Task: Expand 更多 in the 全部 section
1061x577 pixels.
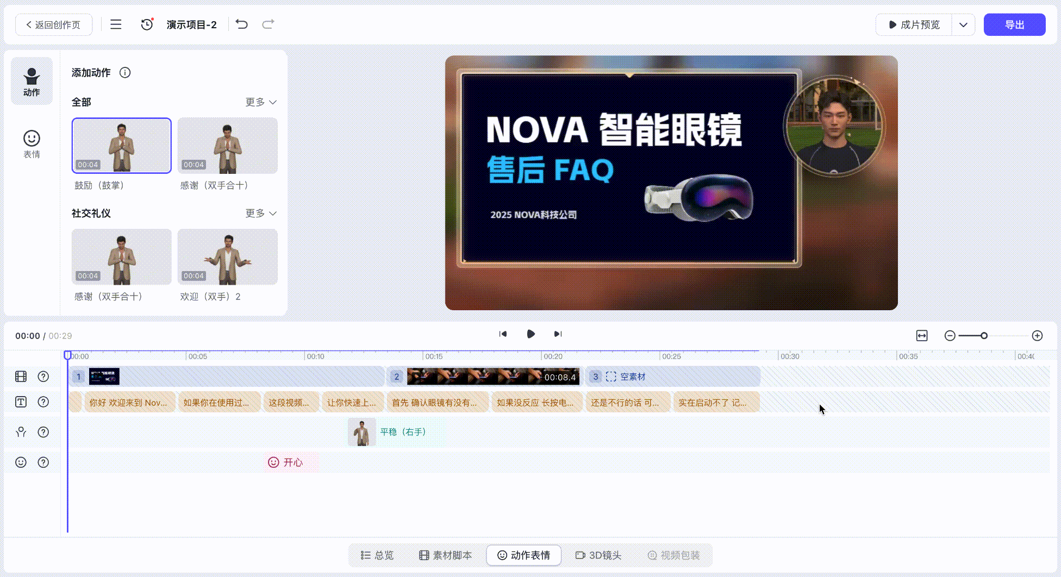Action: [x=261, y=102]
